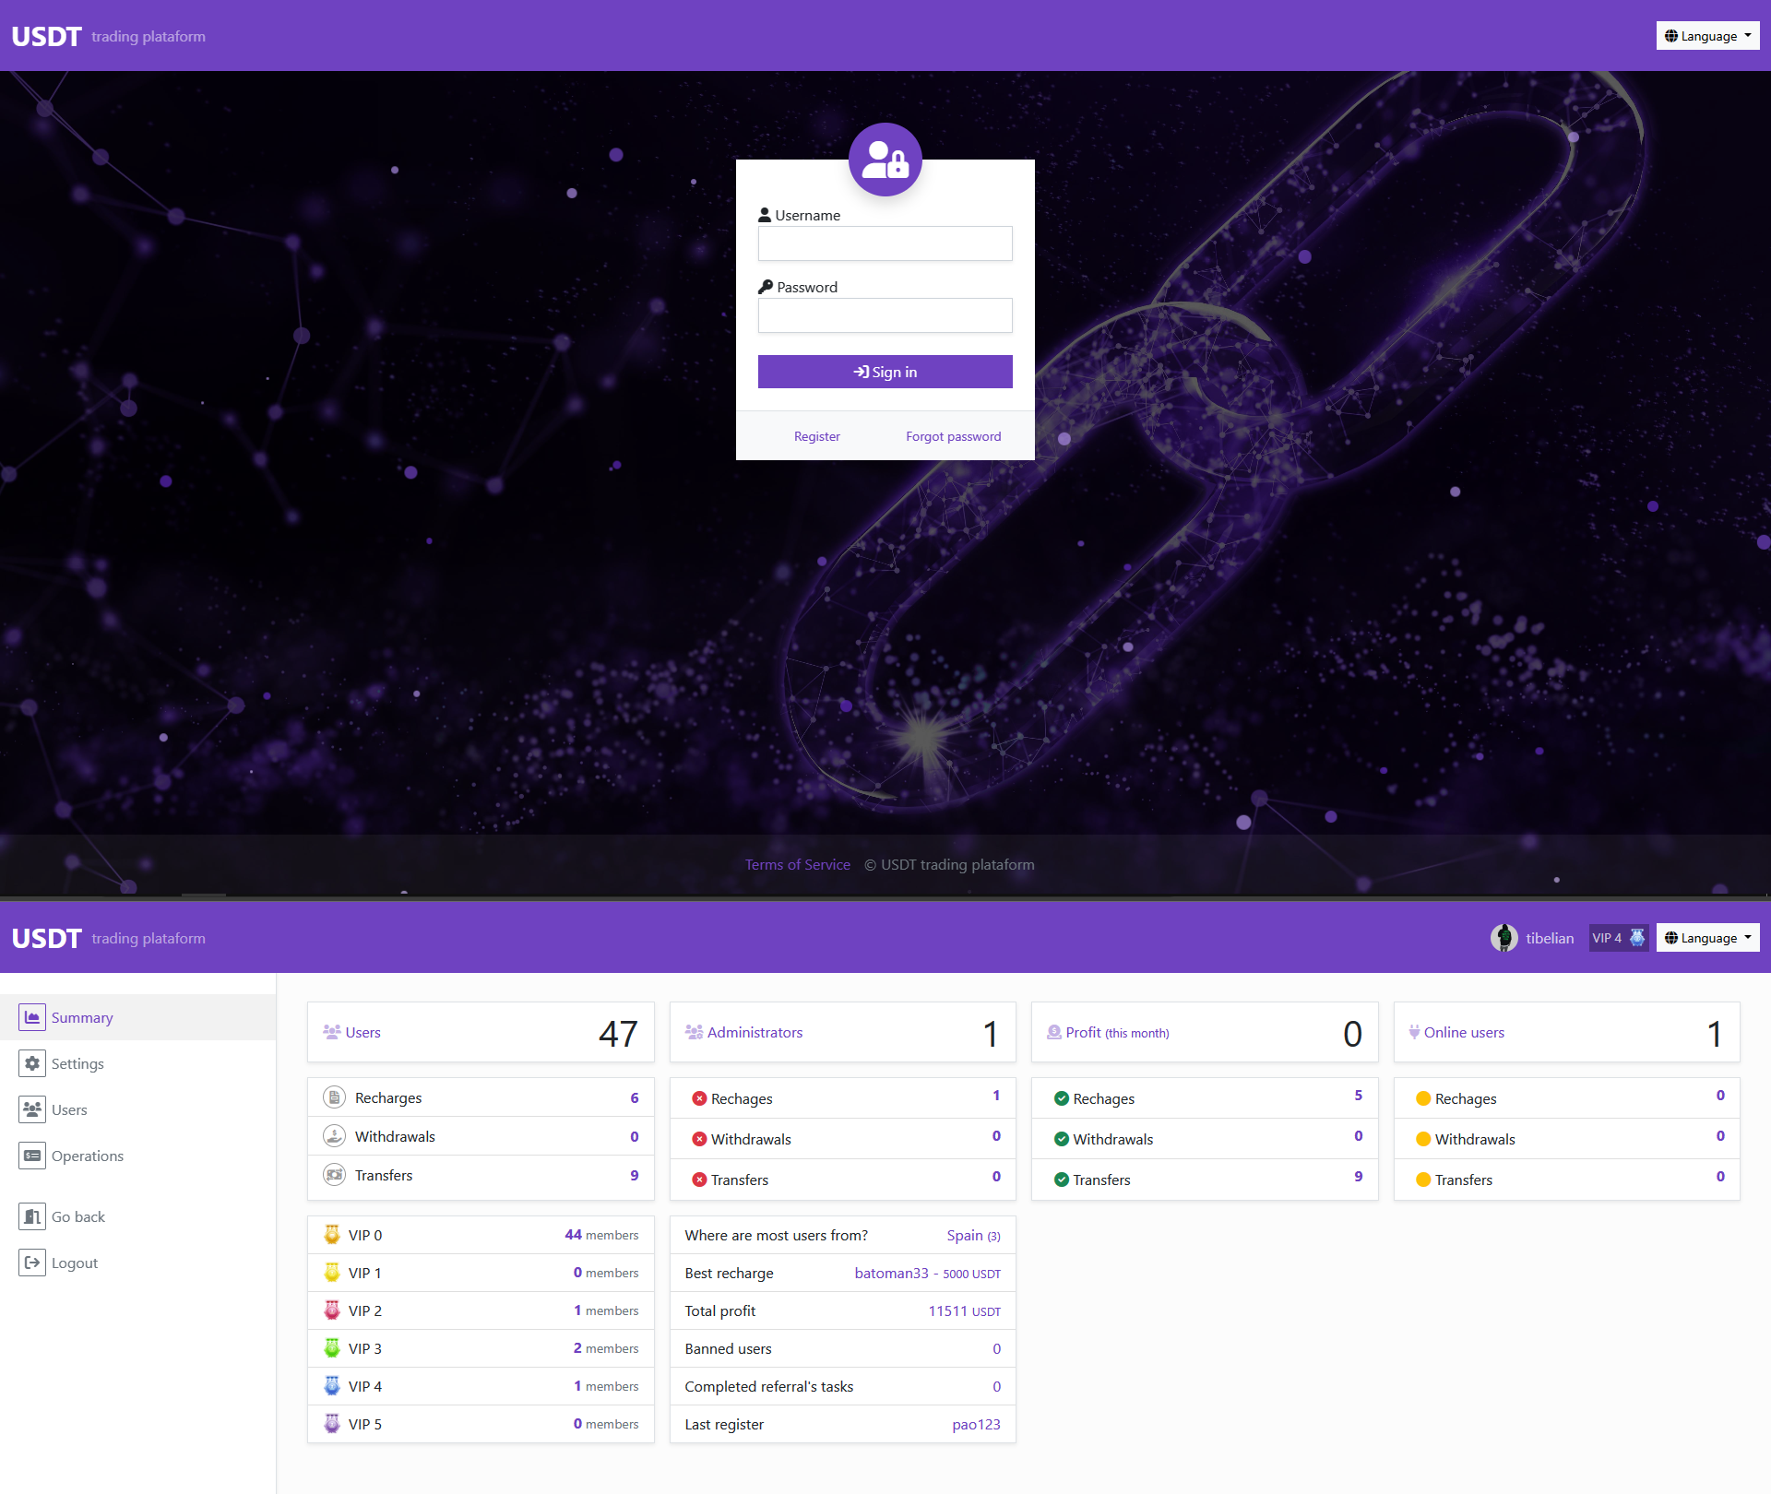The width and height of the screenshot is (1771, 1494).
Task: Click red rejected icon beside Rechages
Action: point(699,1098)
